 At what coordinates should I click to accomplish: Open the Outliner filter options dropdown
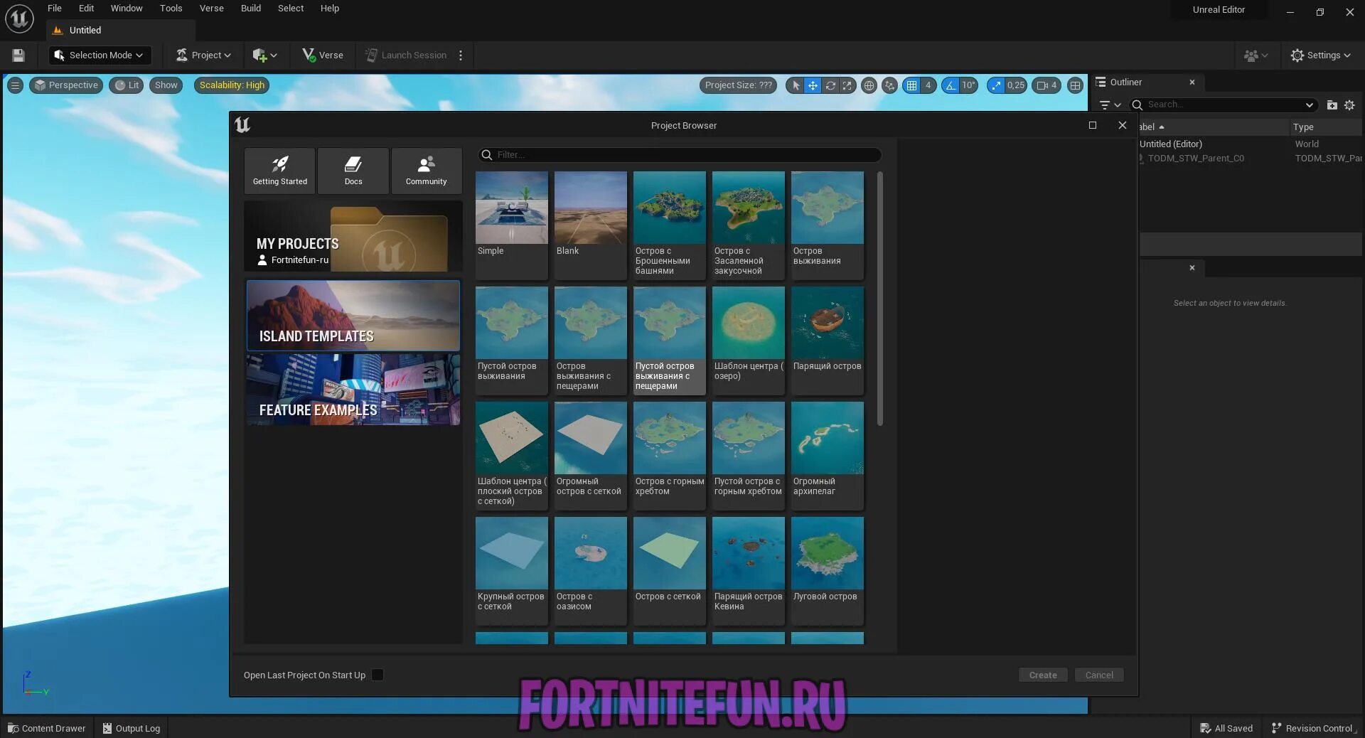1110,105
